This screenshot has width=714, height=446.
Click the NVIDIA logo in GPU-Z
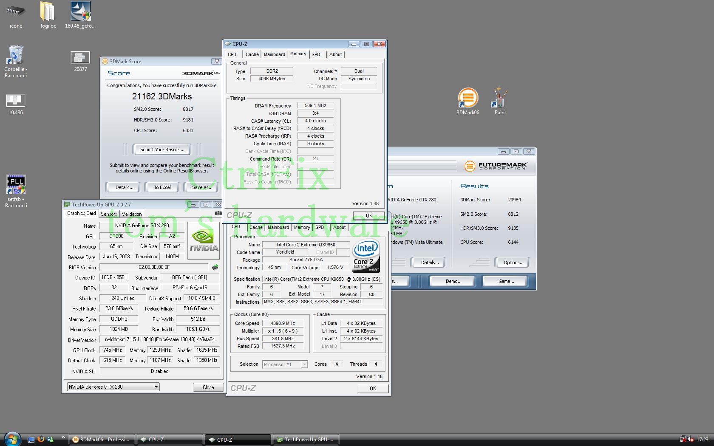[x=204, y=240]
